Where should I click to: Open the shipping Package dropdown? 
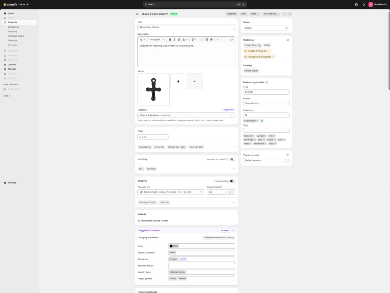point(171,192)
